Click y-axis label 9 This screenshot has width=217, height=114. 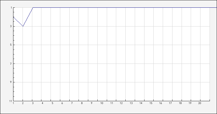[x=11, y=82]
